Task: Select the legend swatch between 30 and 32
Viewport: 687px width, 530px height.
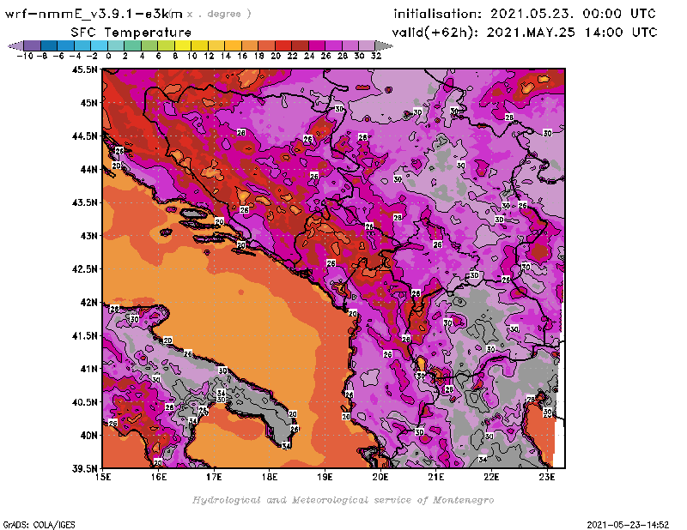Action: [367, 45]
